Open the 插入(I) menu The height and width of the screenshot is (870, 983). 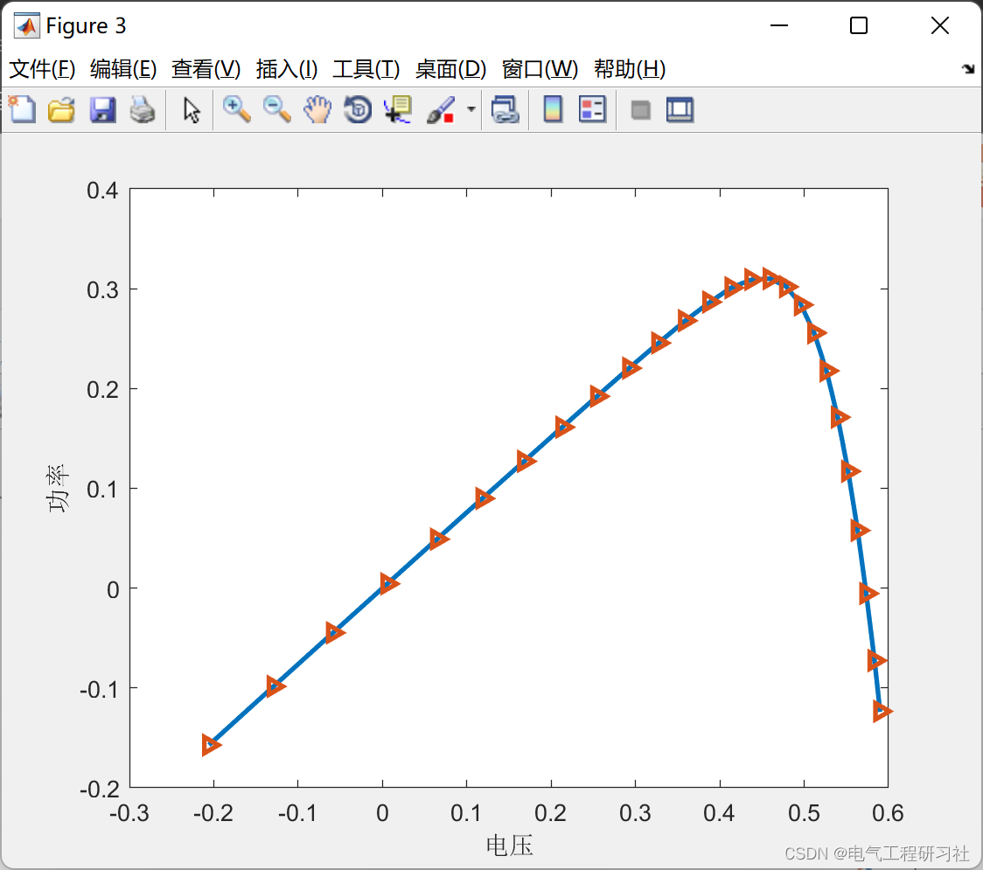[286, 69]
